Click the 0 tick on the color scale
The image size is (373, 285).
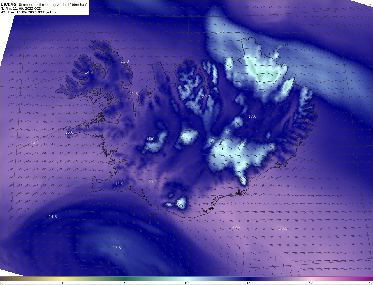pyautogui.click(x=1, y=283)
